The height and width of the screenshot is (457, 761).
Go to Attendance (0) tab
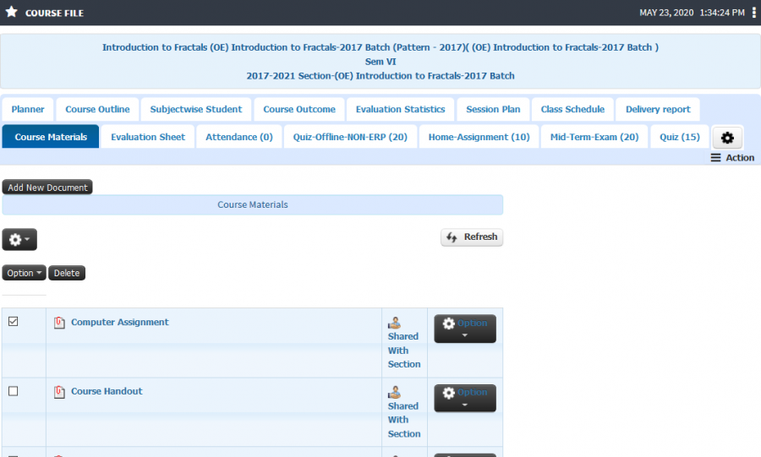click(x=239, y=137)
